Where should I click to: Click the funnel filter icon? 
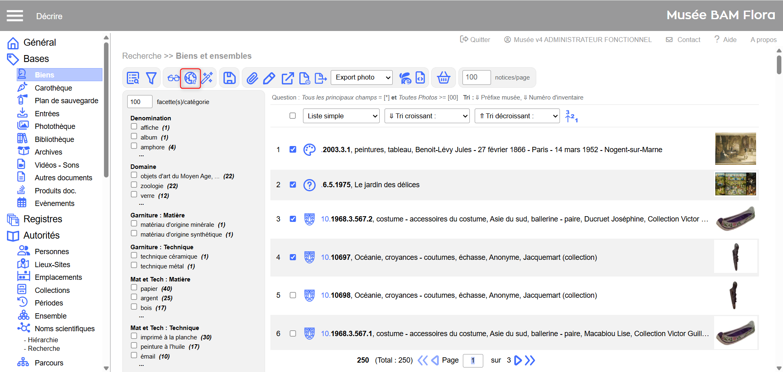click(x=151, y=78)
